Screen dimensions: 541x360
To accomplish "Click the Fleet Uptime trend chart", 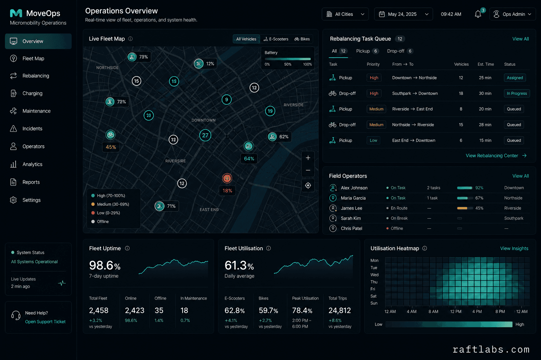I will click(x=173, y=269).
